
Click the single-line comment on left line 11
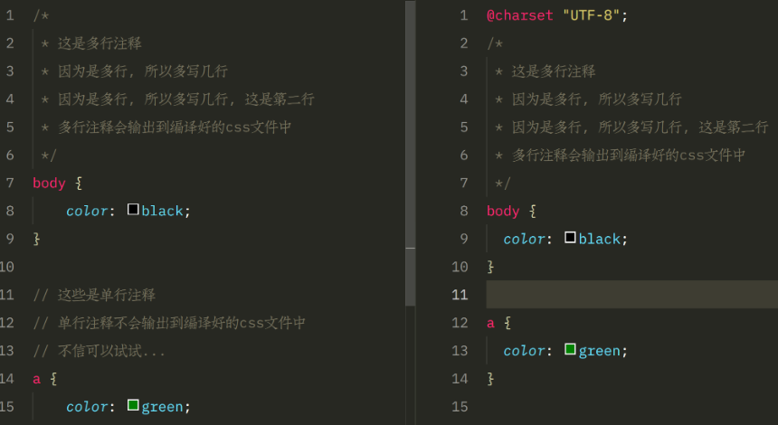point(94,295)
